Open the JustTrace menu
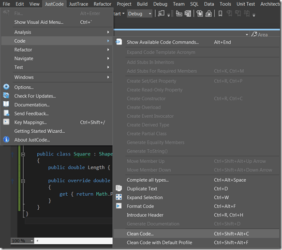The image size is (282, 250). pos(79,4)
